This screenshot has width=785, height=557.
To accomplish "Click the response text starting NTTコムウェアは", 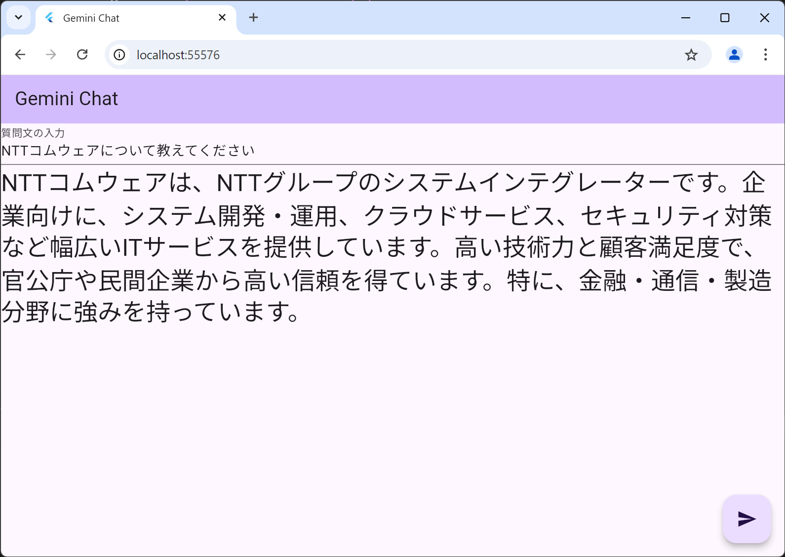I will pyautogui.click(x=387, y=247).
